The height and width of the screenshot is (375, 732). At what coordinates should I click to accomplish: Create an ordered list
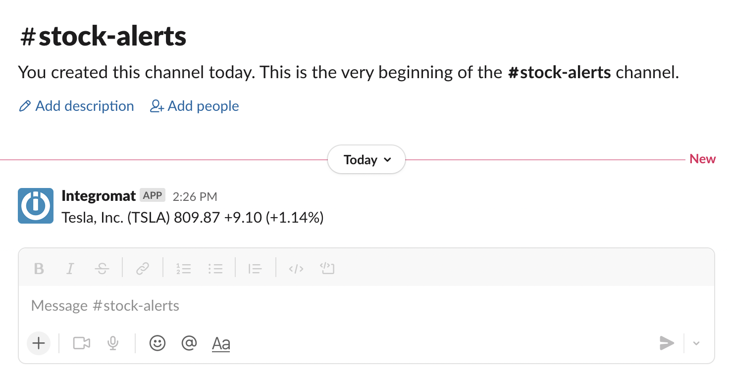183,268
